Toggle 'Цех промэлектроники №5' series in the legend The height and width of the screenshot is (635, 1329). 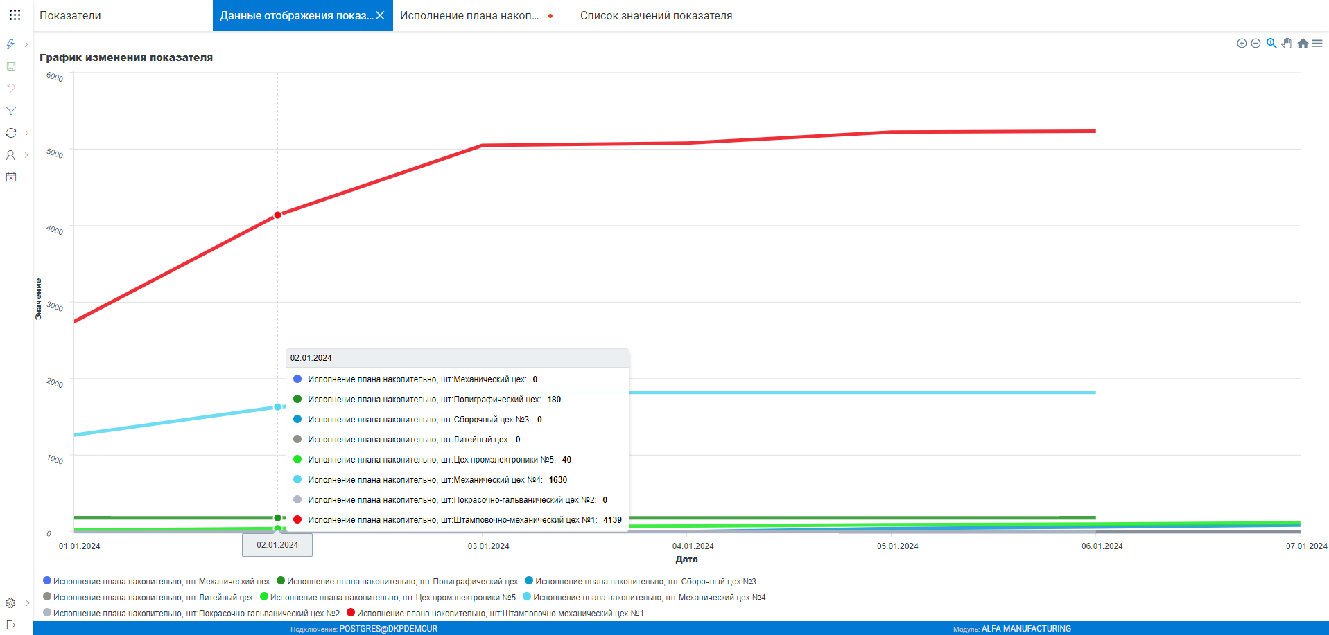click(x=388, y=598)
